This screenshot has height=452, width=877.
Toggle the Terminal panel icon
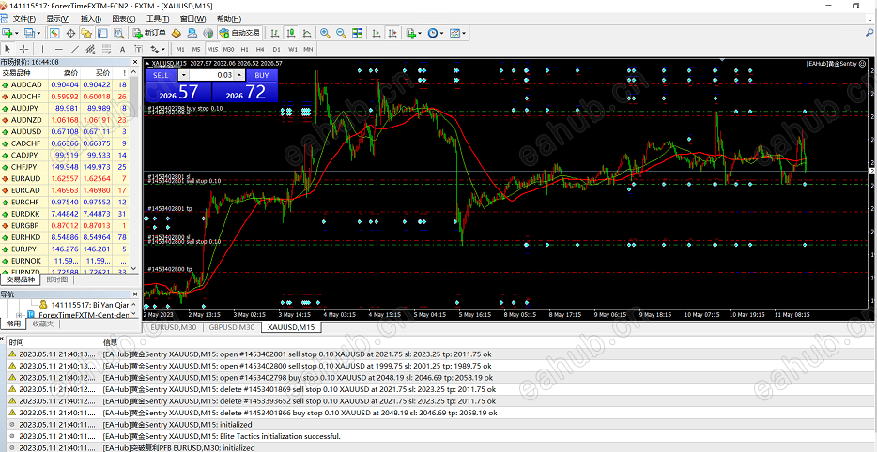[102, 33]
